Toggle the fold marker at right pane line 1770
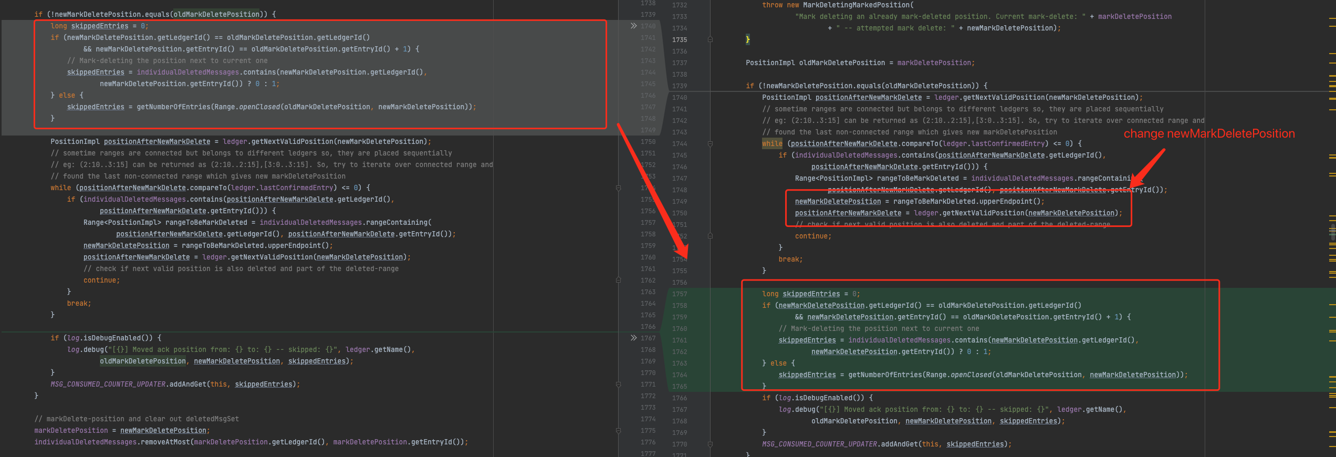 [x=710, y=444]
